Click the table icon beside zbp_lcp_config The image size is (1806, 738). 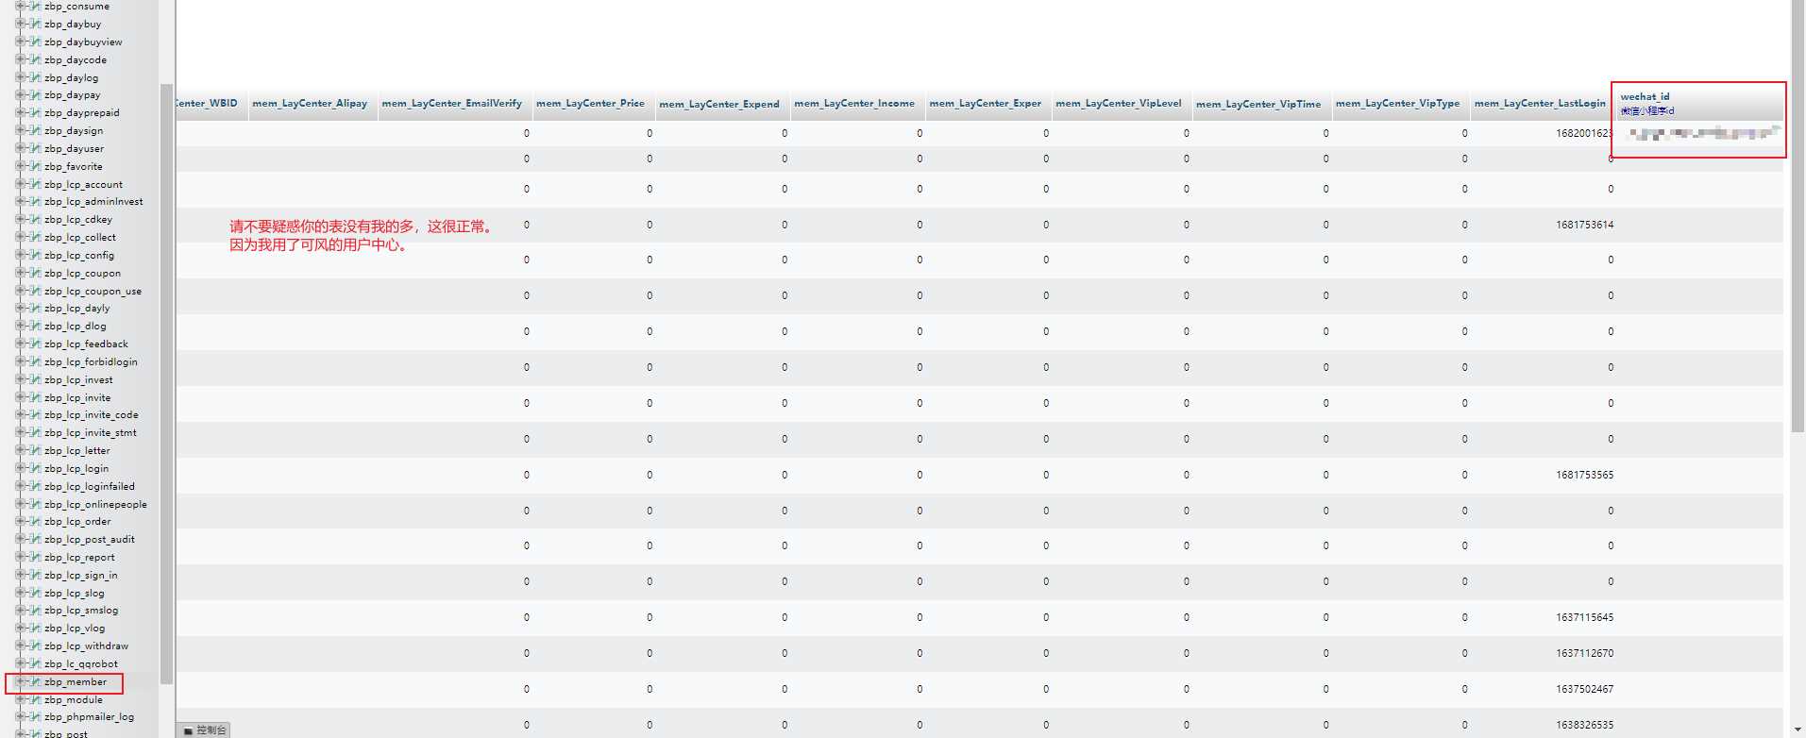pyautogui.click(x=35, y=256)
